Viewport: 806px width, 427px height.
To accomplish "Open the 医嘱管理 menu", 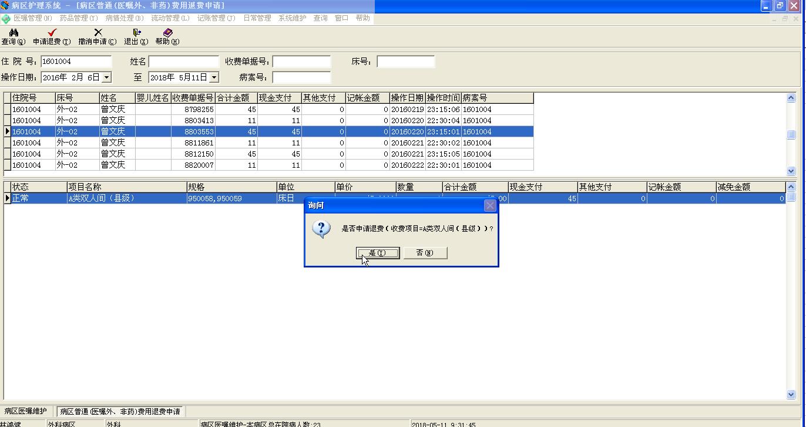I will 33,18.
